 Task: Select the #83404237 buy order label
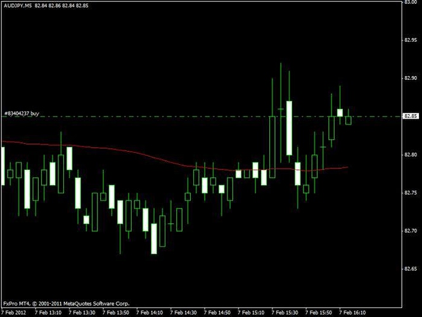[22, 113]
